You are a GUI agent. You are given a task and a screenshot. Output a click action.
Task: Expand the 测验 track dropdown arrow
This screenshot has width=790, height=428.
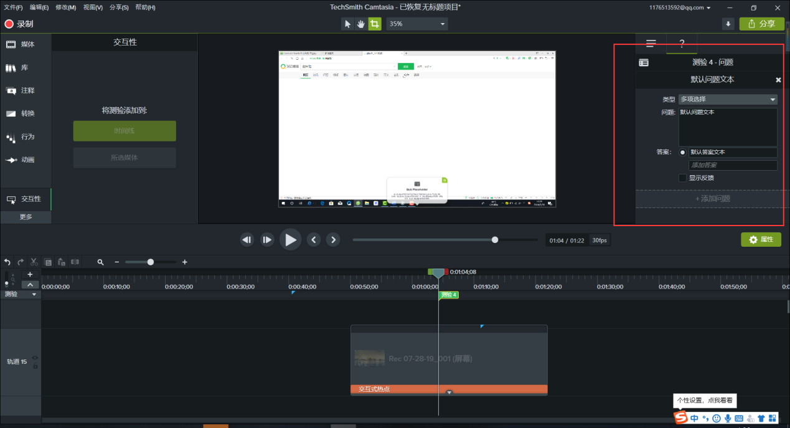coord(34,295)
